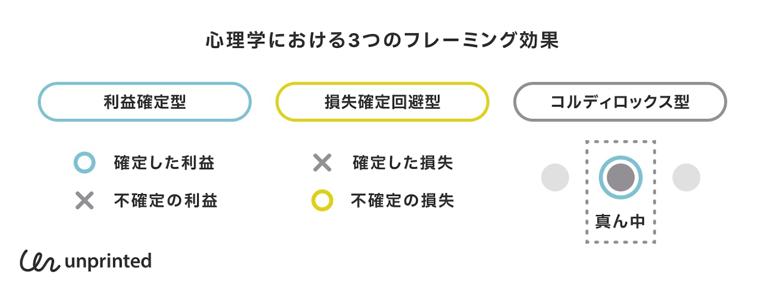Click the blue circle beside 確定した利益
This screenshot has height=287, width=764.
point(85,163)
